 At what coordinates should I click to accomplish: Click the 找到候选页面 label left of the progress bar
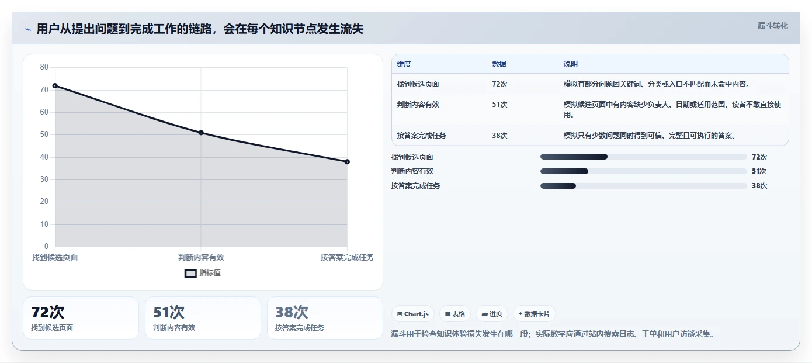click(x=412, y=157)
